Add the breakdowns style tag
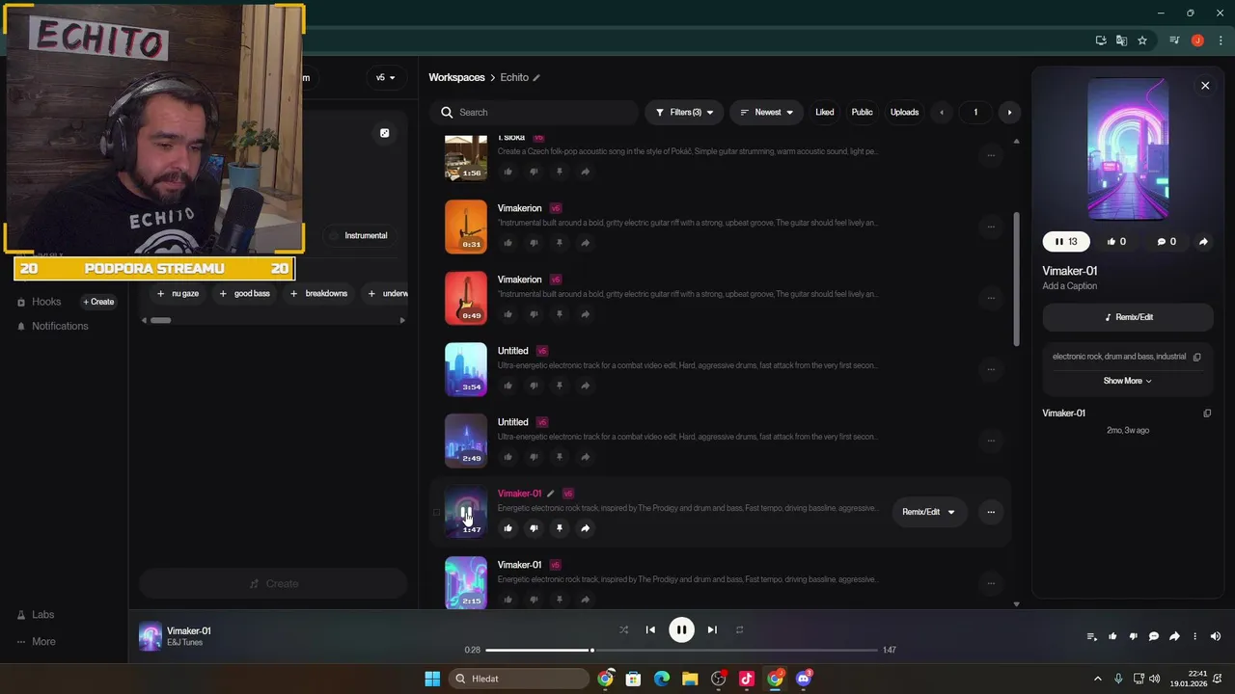The width and height of the screenshot is (1235, 694). click(319, 293)
